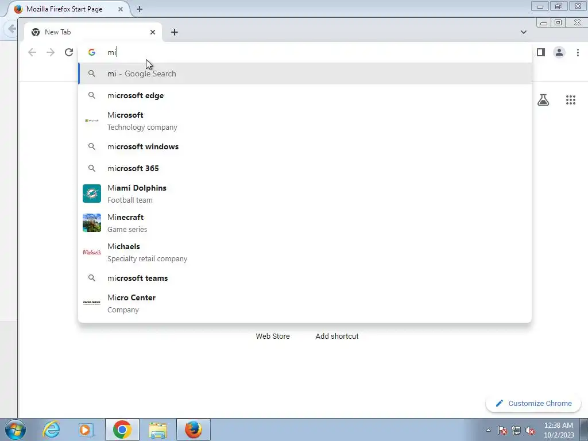Pick Michaels Specialty retail company suggestion
Image resolution: width=588 pixels, height=441 pixels.
coord(305,252)
